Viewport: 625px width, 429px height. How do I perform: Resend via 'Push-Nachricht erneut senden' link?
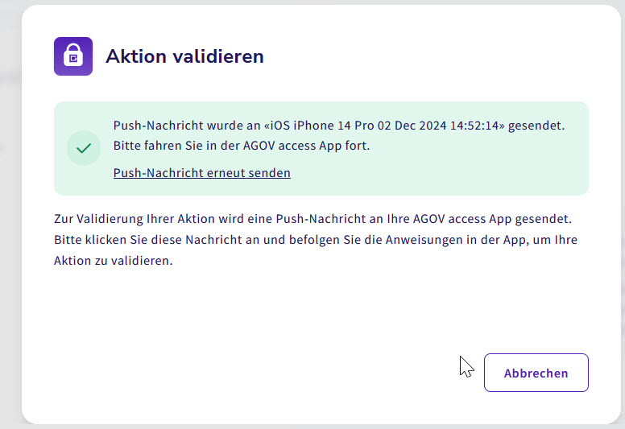[x=201, y=173]
